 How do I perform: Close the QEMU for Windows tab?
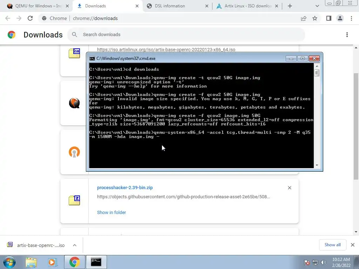(x=67, y=6)
